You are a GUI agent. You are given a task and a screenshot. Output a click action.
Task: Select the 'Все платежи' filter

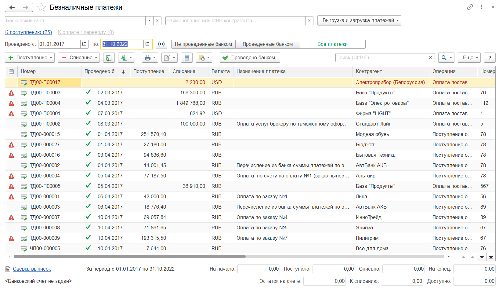point(332,44)
